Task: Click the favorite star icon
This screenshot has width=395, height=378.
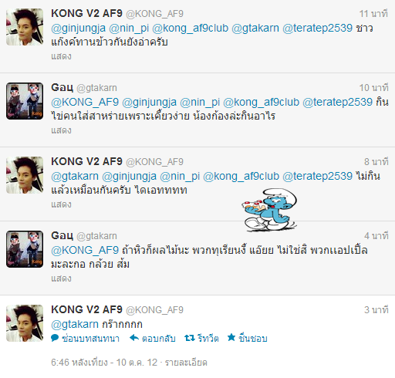Action: (231, 337)
